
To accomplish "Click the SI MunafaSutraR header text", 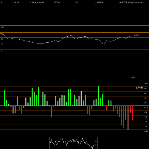I will click(x=37, y=2).
